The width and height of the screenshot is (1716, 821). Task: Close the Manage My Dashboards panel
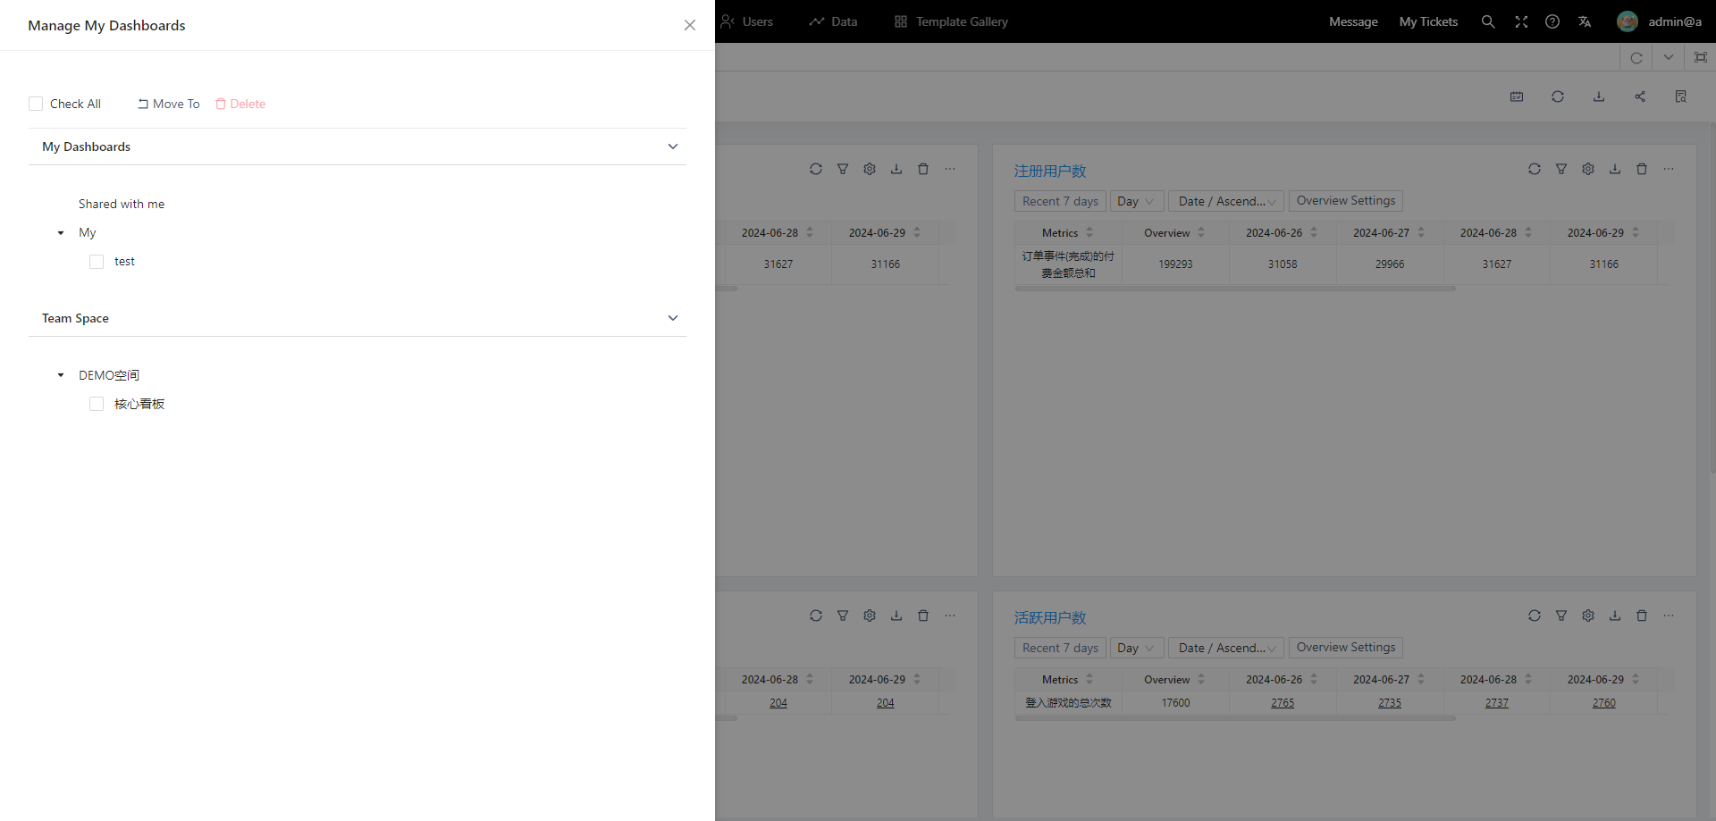(x=689, y=25)
